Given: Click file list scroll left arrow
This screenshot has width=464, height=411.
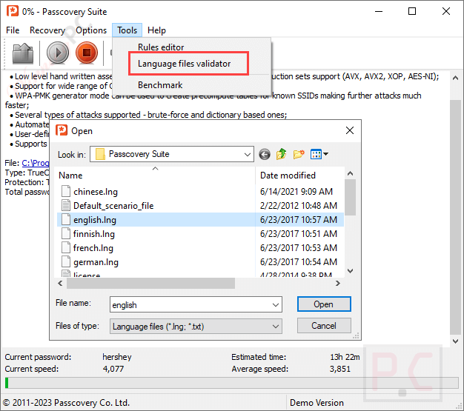Looking at the screenshot, I should (x=60, y=284).
